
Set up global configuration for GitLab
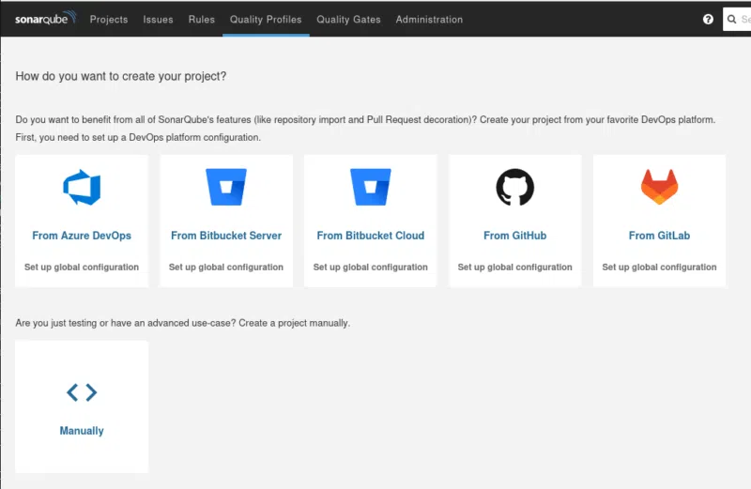(x=660, y=267)
